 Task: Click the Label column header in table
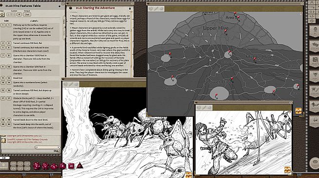pos(34,21)
